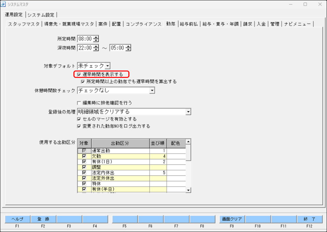Click the 深夜時間 end time field 05:00
327x232 pixels.
coord(118,48)
